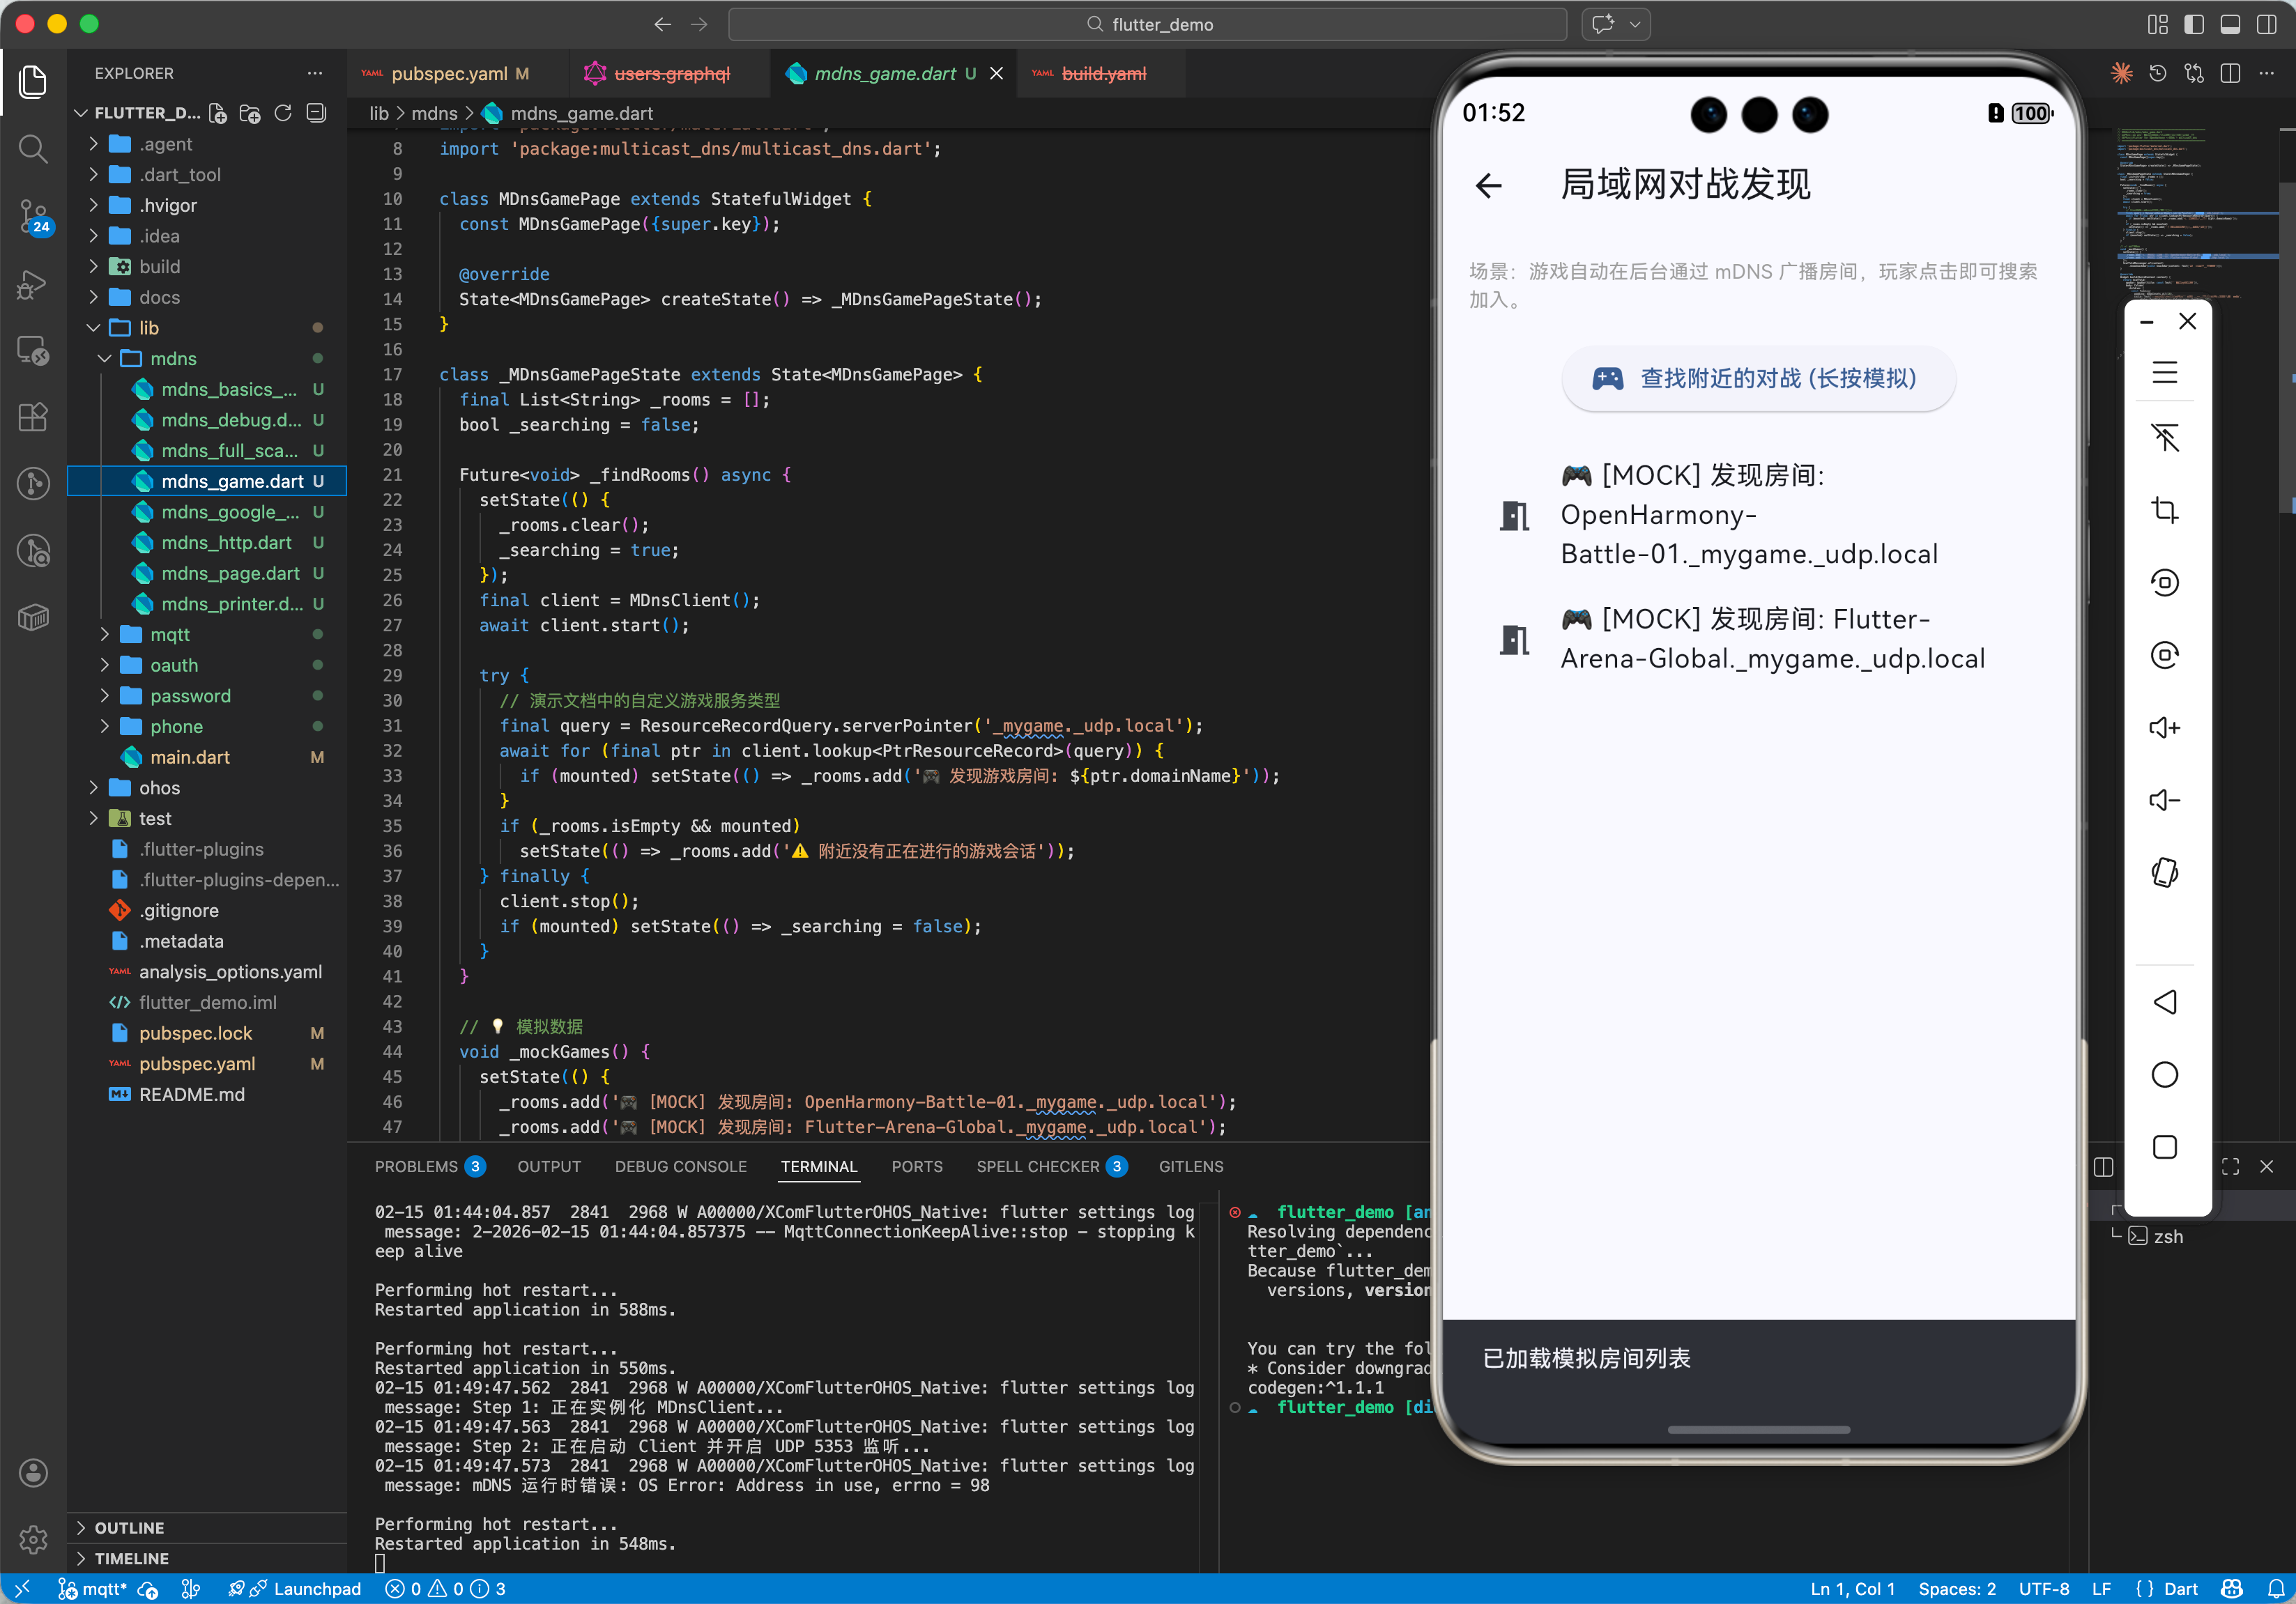The height and width of the screenshot is (1604, 2296).
Task: Toggle the bottom panel layout button
Action: point(2230,24)
